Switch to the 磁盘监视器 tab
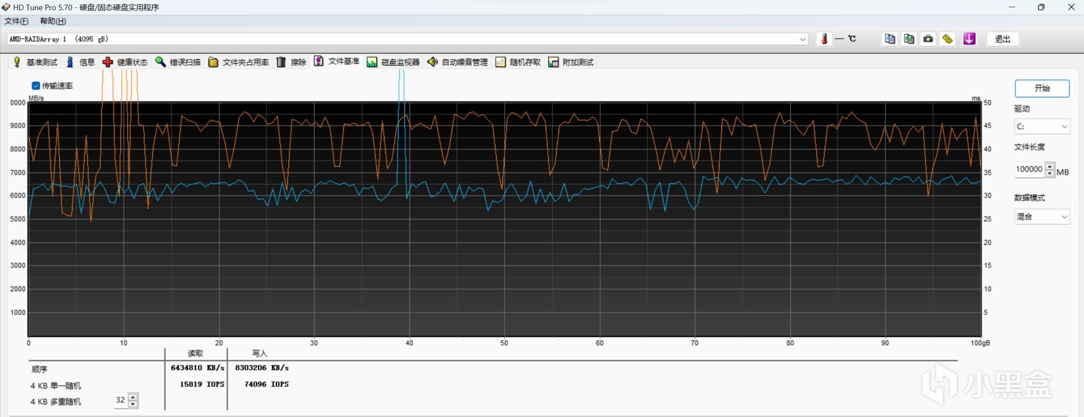 point(393,62)
